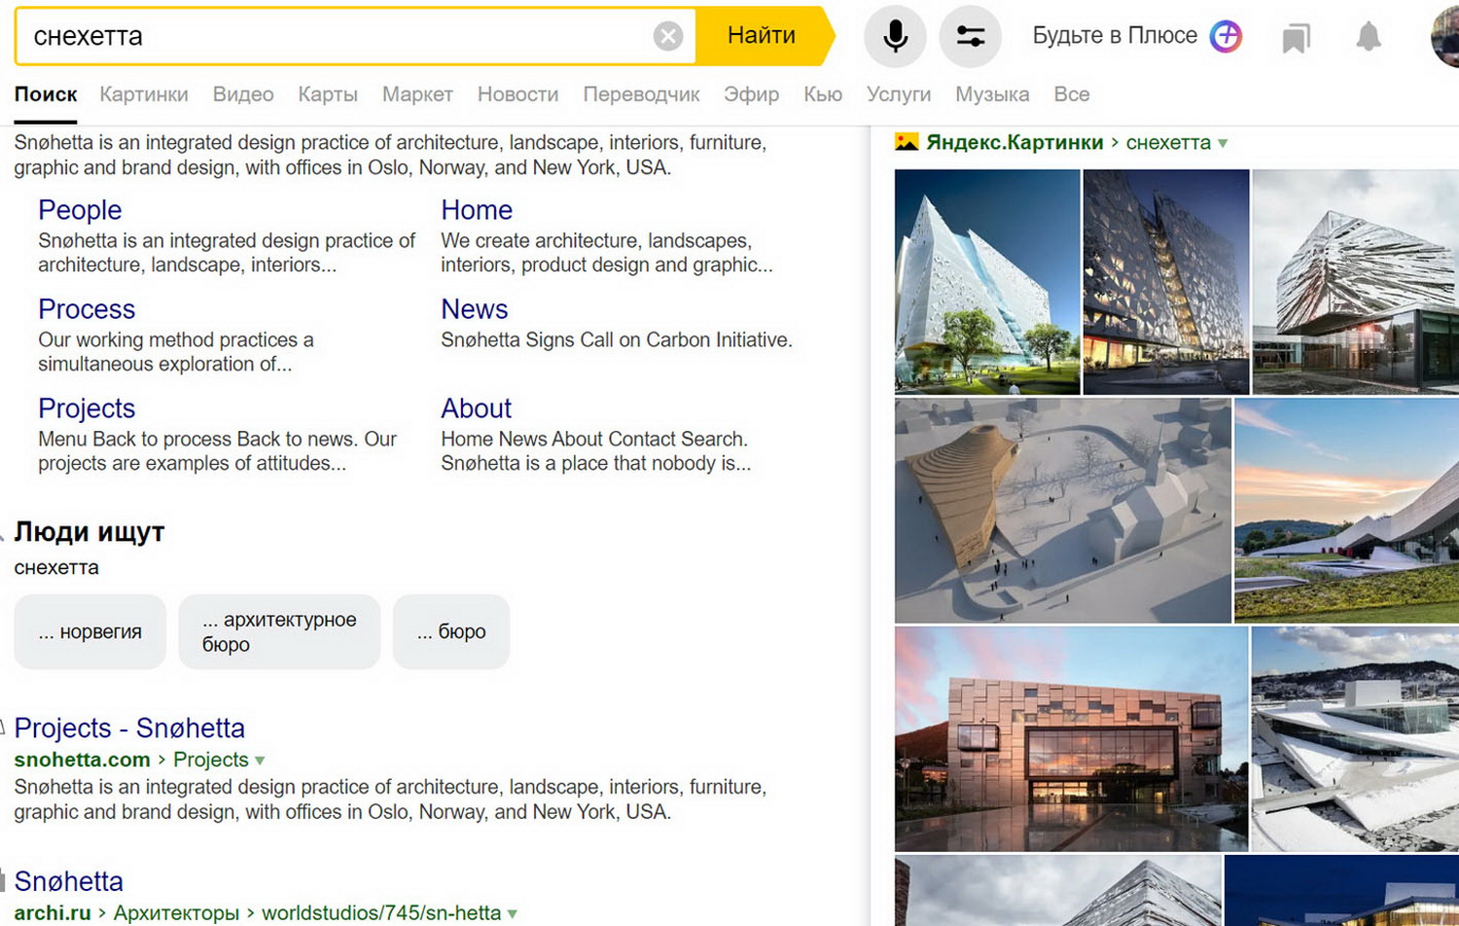Open the Process sitelink

(87, 309)
